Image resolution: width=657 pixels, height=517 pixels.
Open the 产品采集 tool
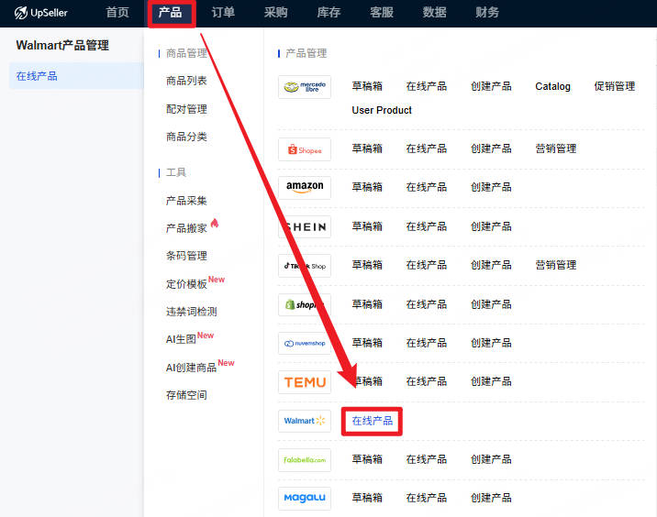[x=186, y=201]
